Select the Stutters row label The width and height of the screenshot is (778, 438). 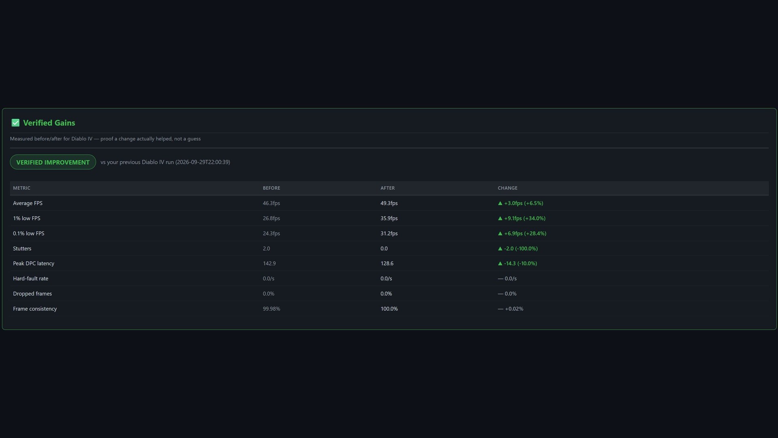coord(22,249)
